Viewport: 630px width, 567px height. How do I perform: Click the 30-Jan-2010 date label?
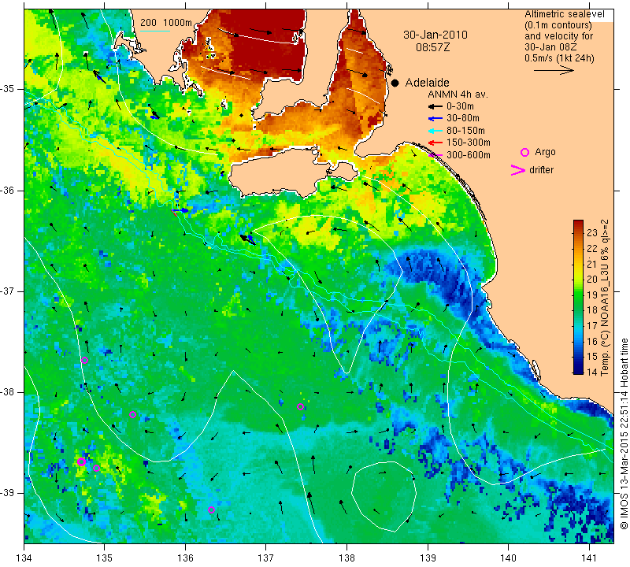tap(435, 35)
